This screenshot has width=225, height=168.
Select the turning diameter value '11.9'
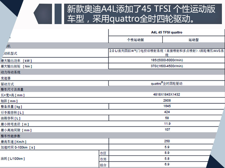[167, 123]
